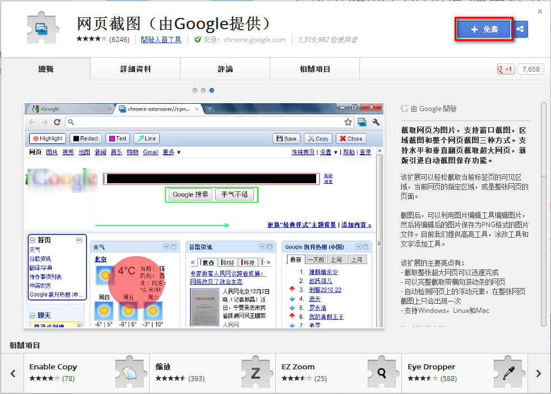This screenshot has height=394, width=551.
Task: Open the Eye Dropper extension card
Action: pos(465,373)
